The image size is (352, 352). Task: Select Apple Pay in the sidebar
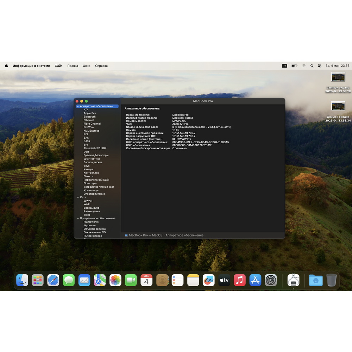pyautogui.click(x=90, y=113)
